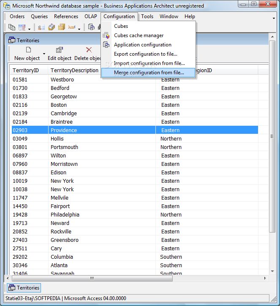Click the horizontal scrollbar thumb

point(92,278)
